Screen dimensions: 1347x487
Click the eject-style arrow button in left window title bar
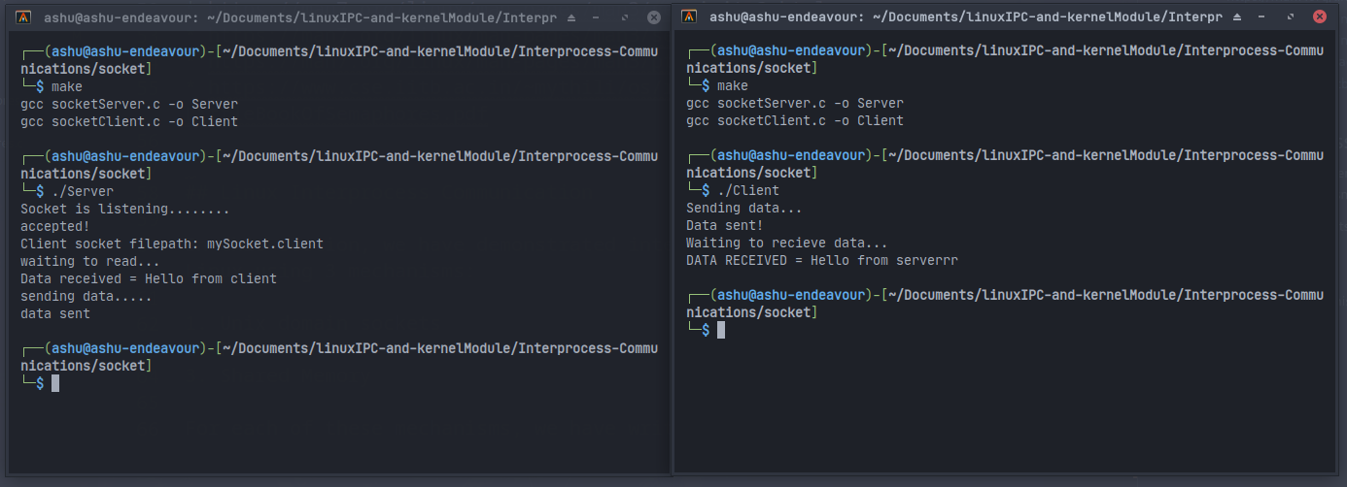[x=570, y=18]
